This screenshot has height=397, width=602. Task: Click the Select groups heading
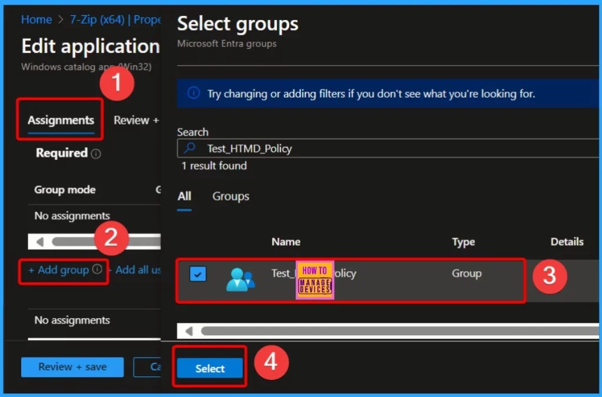click(238, 24)
